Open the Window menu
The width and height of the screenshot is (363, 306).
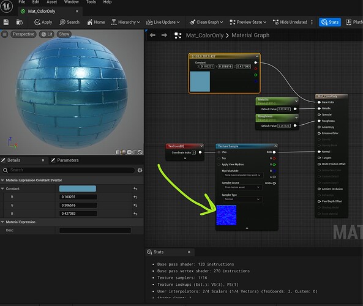[x=71, y=2]
